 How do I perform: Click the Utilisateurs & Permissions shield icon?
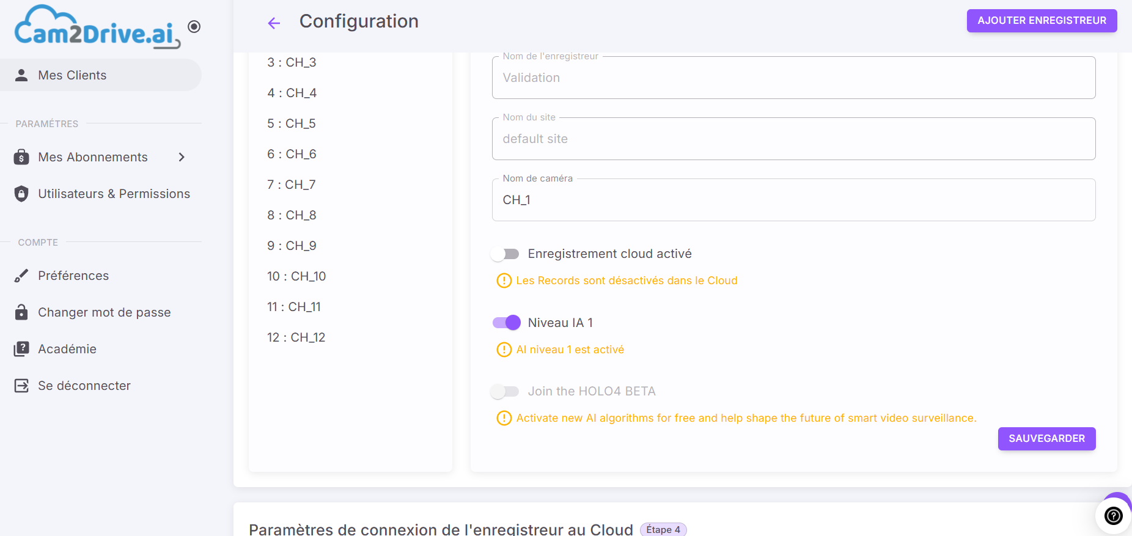pos(21,194)
